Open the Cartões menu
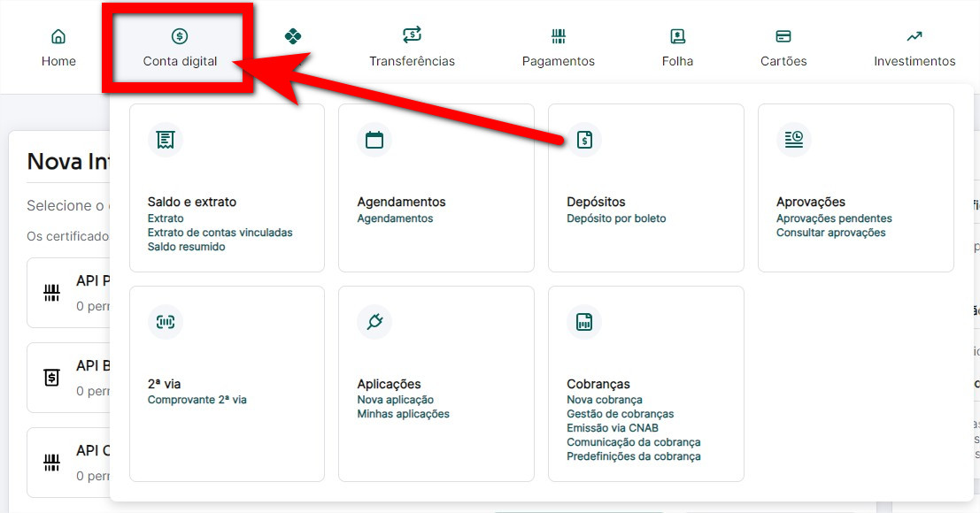Image resolution: width=980 pixels, height=513 pixels. 783,48
